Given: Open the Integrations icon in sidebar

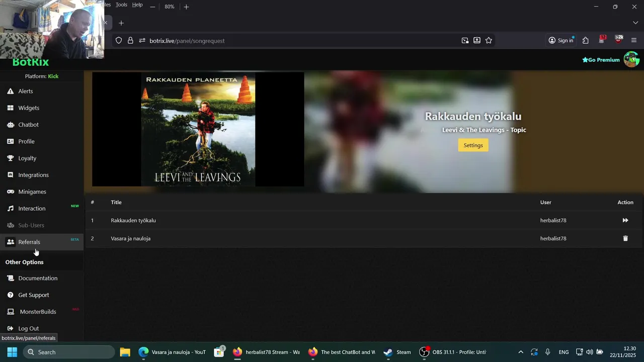Looking at the screenshot, I should point(10,175).
